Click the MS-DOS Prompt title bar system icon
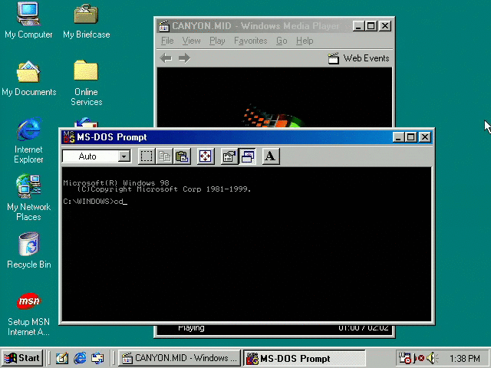The width and height of the screenshot is (491, 368). [x=68, y=137]
